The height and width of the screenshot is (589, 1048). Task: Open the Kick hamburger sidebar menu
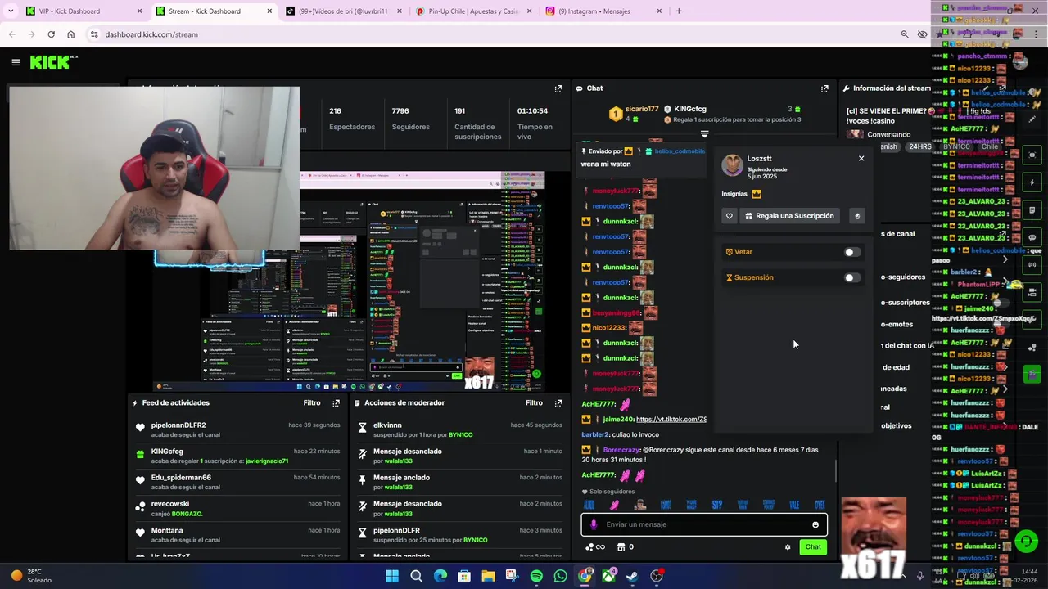pyautogui.click(x=16, y=62)
